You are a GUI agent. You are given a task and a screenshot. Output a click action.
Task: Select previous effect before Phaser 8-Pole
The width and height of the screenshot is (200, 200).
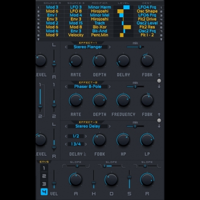tap(66, 87)
